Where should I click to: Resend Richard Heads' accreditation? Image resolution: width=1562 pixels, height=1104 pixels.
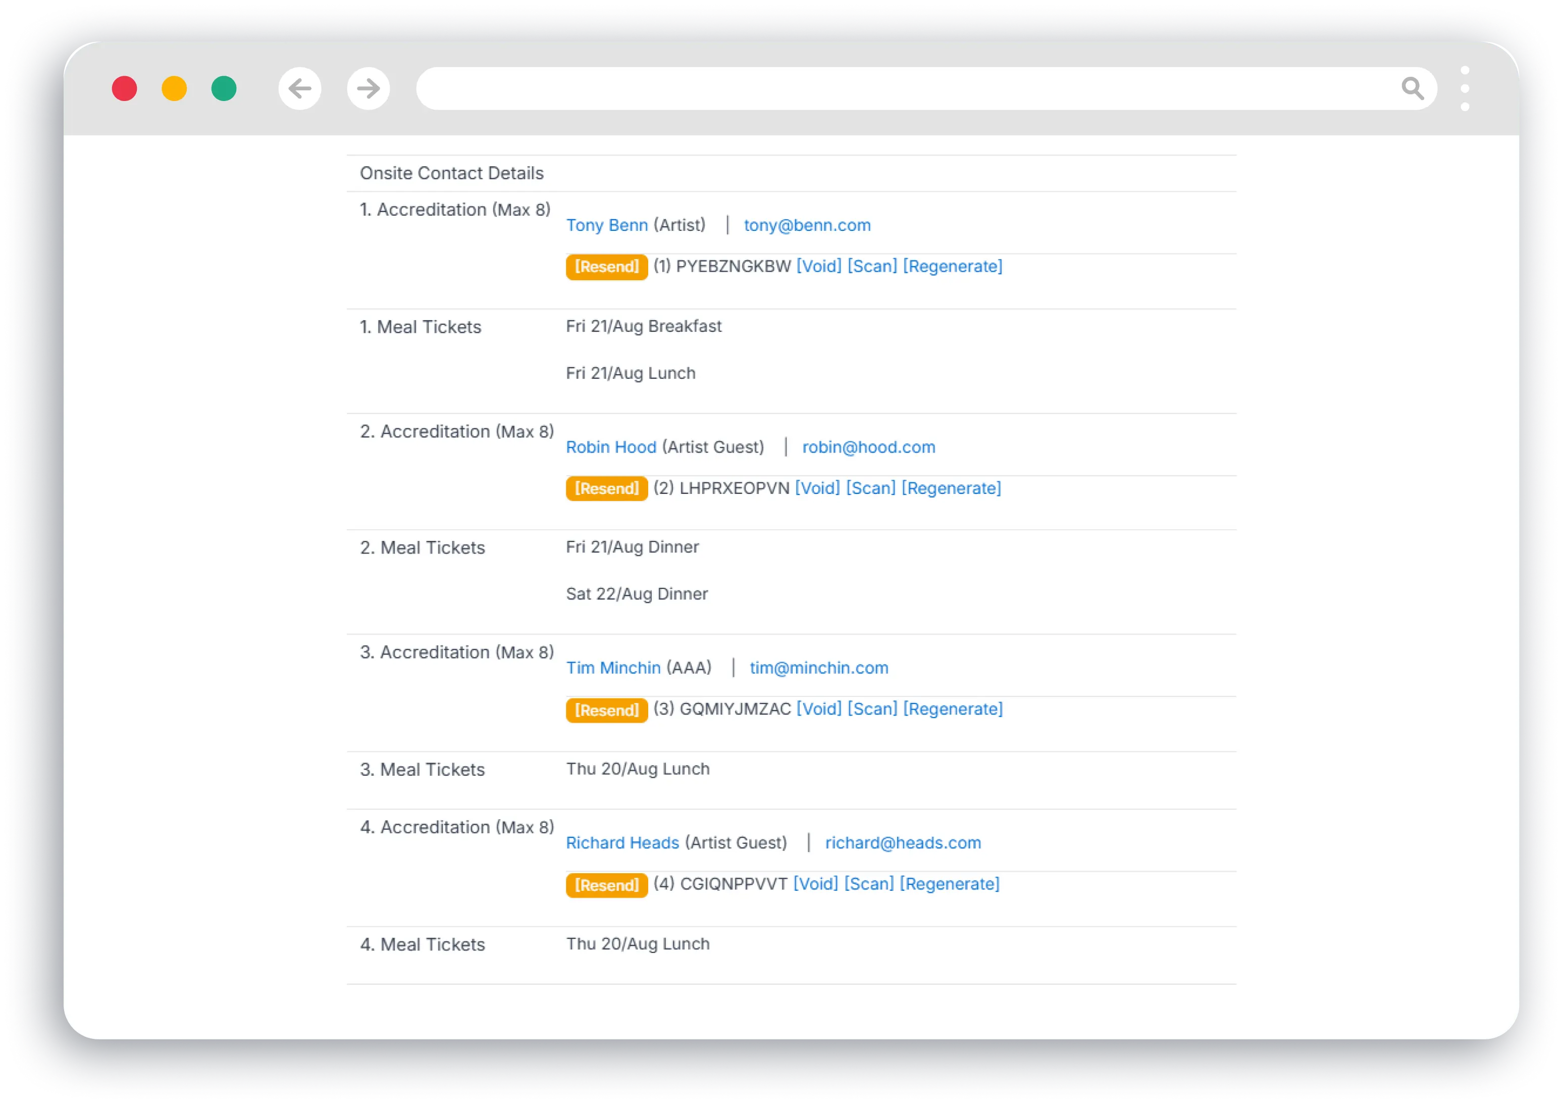606,885
